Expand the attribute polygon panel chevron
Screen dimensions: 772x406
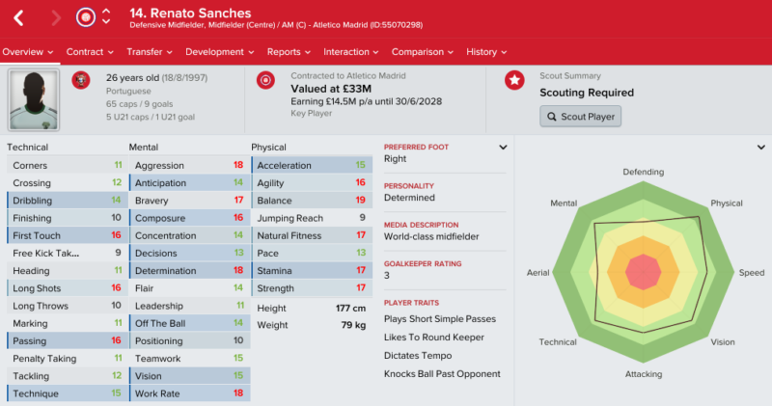coord(761,148)
